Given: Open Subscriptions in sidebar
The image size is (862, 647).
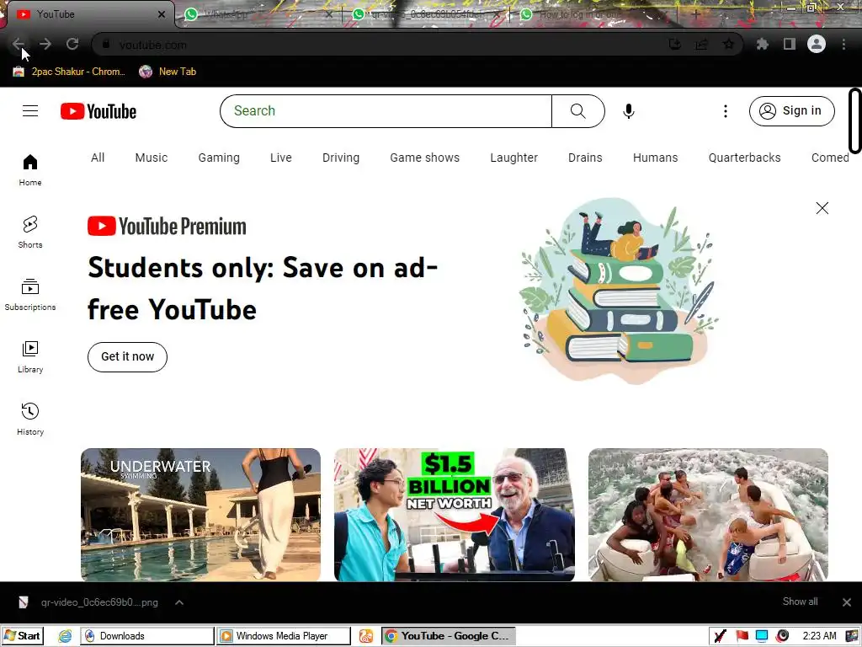Looking at the screenshot, I should pyautogui.click(x=30, y=294).
